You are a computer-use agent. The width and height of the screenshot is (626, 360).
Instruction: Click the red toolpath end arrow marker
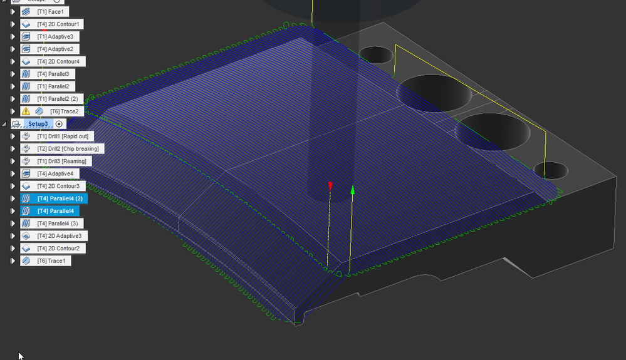coord(330,186)
